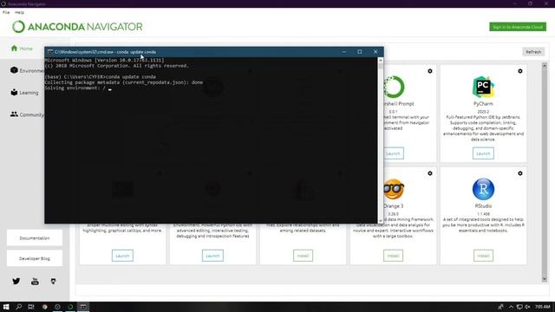
Task: Open Anaconda YouTube channel icon
Action: pos(35,281)
